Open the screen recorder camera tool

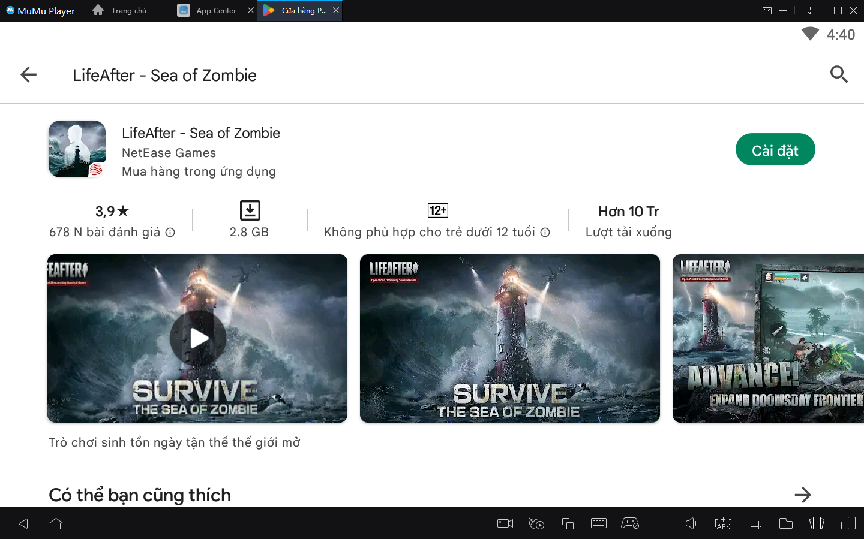(505, 523)
